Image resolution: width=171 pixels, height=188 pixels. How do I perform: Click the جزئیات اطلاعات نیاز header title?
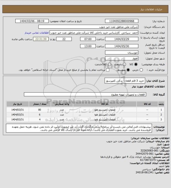click(x=151, y=9)
